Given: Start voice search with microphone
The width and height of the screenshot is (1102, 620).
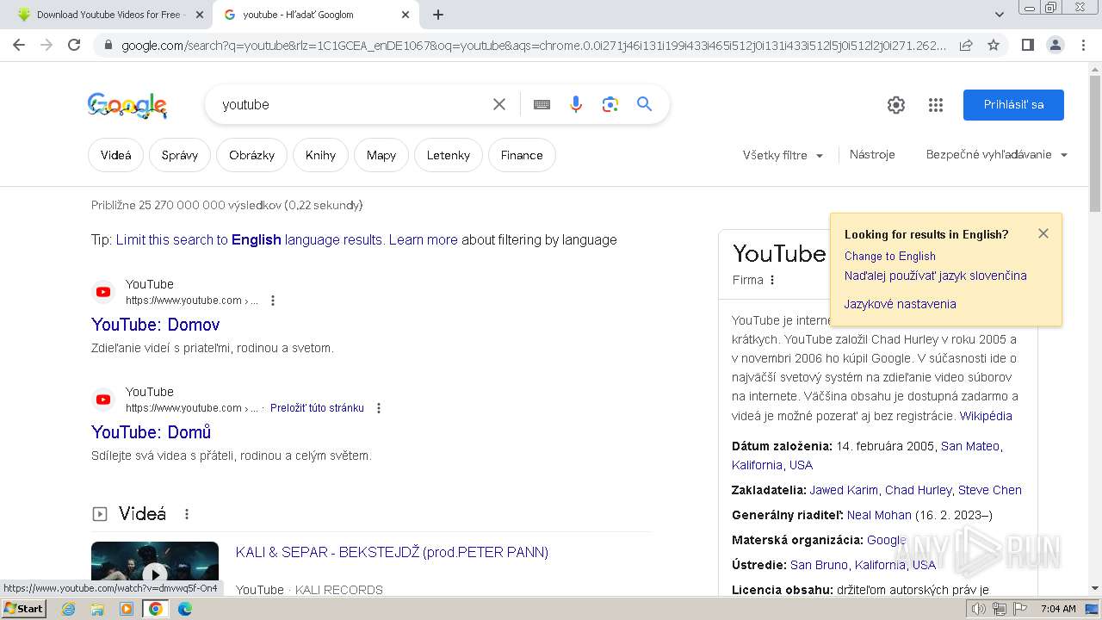Looking at the screenshot, I should pos(576,104).
